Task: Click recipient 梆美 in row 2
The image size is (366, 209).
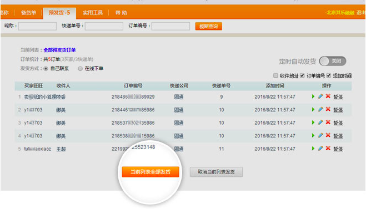Action: pos(61,110)
